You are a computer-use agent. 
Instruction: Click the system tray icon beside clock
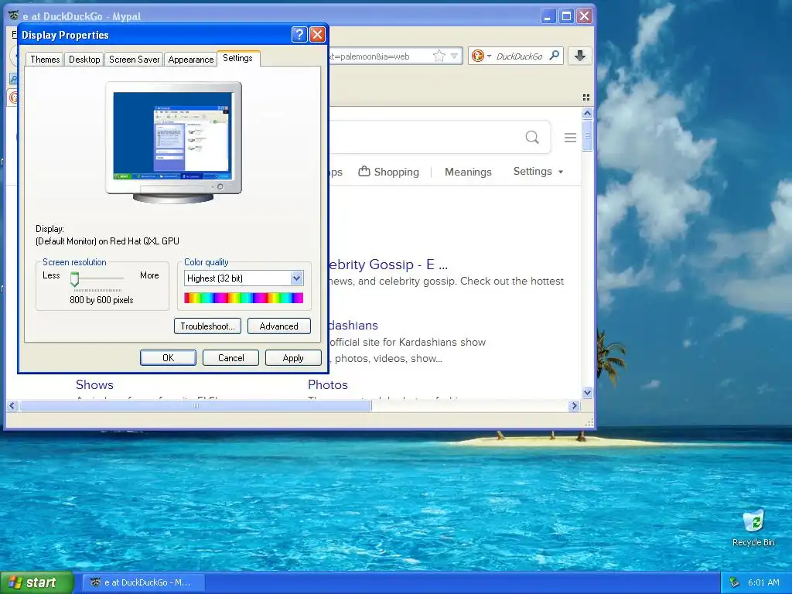734,582
